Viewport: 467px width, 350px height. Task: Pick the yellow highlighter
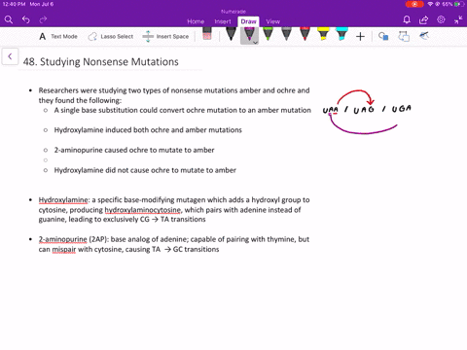323,34
